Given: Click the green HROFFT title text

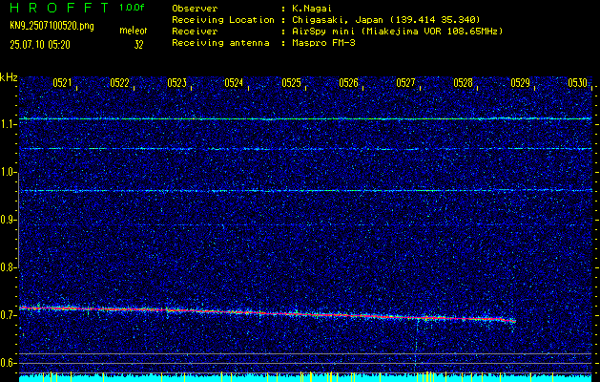Looking at the screenshot, I should click(59, 8).
